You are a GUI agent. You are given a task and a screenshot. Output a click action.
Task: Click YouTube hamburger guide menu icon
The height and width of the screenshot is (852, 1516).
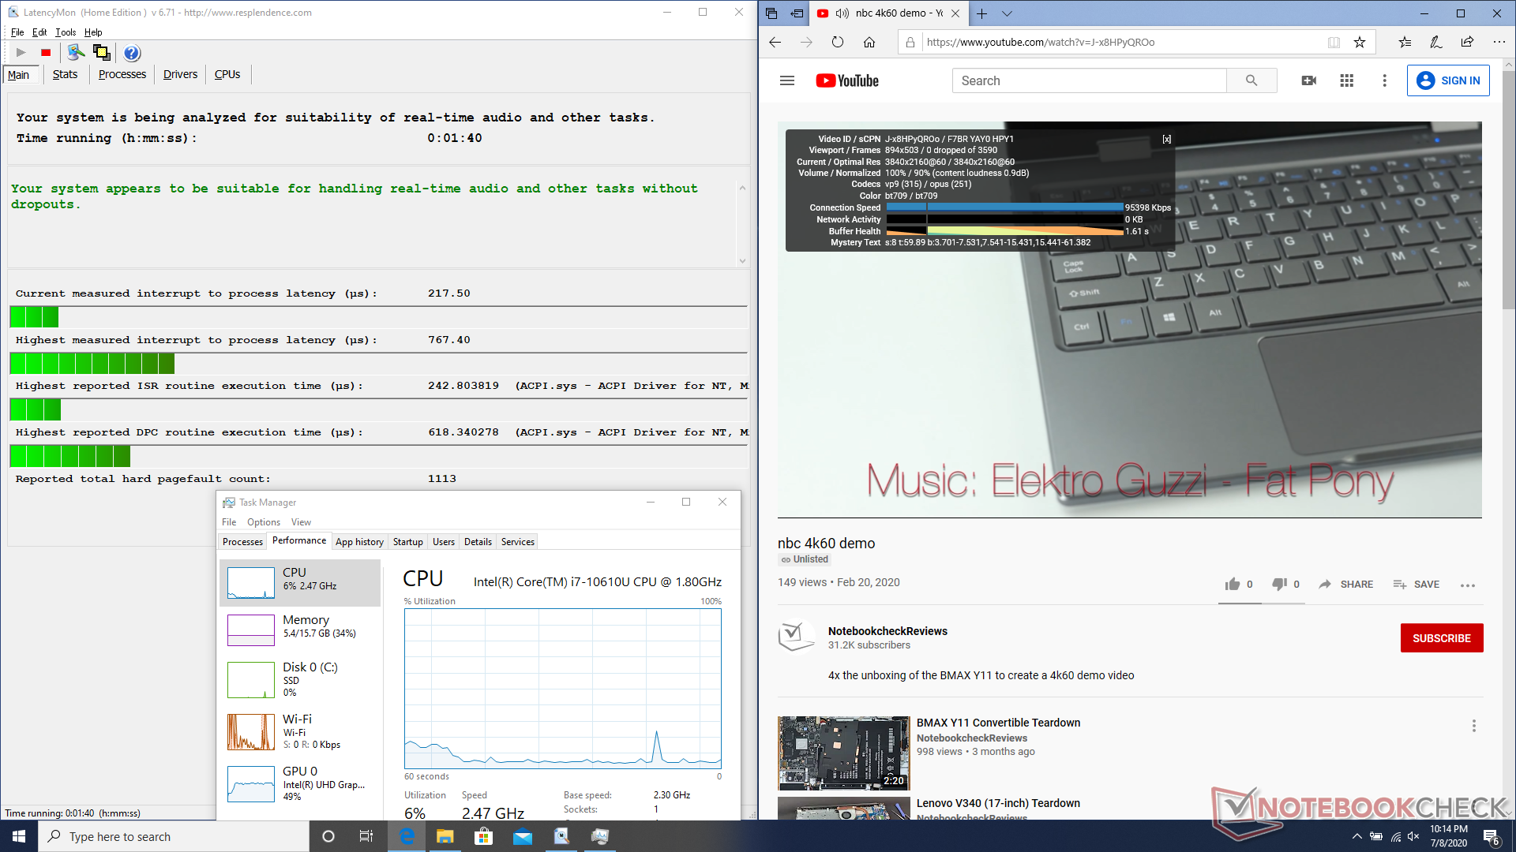786,80
